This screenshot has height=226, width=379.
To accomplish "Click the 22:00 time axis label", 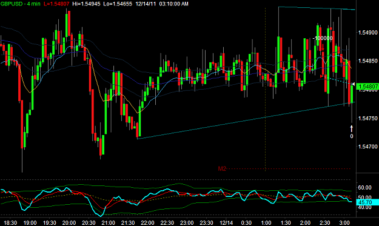I will tap(147, 222).
